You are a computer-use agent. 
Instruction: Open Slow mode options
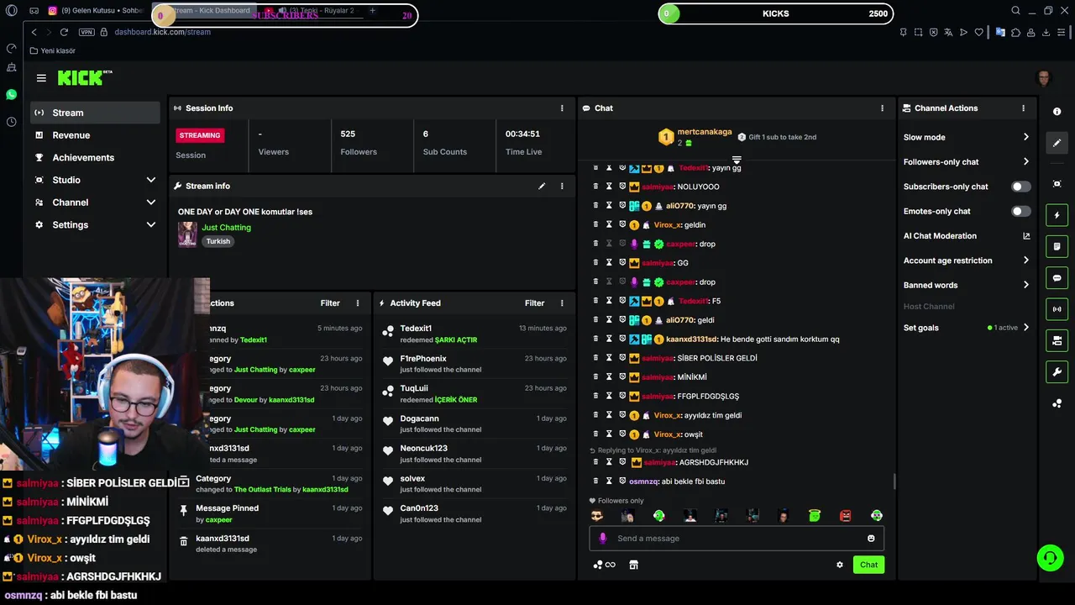966,137
